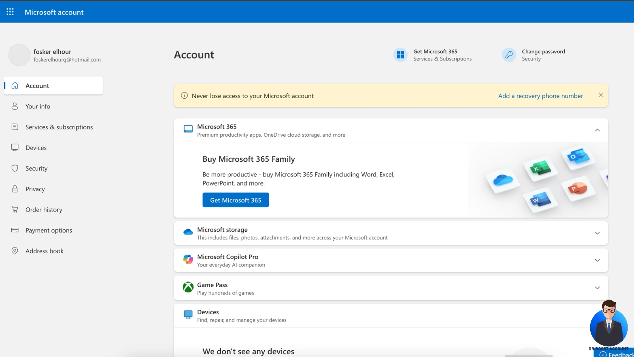Click the Microsoft 365 card heading
This screenshot has height=357, width=634.
pos(217,127)
